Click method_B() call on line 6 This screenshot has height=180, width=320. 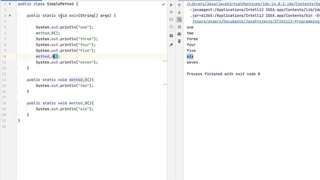[48, 33]
